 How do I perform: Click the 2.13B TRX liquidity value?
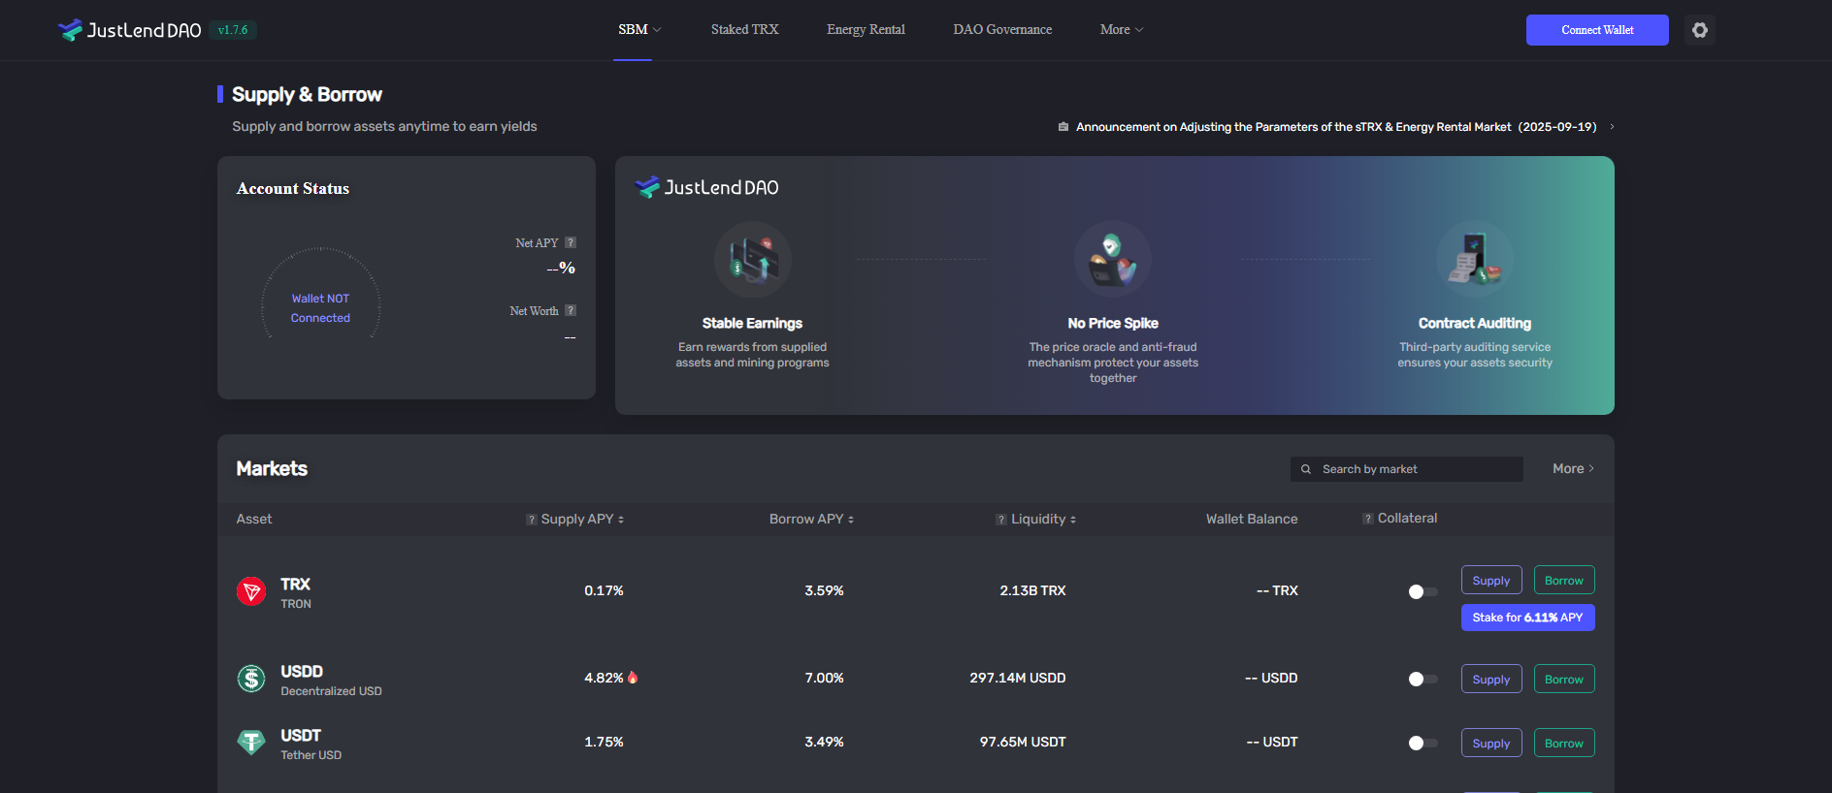pos(1032,590)
